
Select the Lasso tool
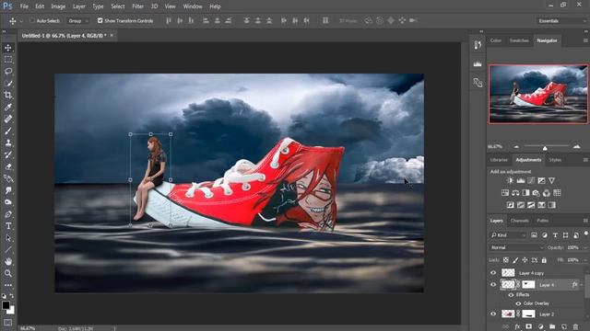[x=8, y=72]
